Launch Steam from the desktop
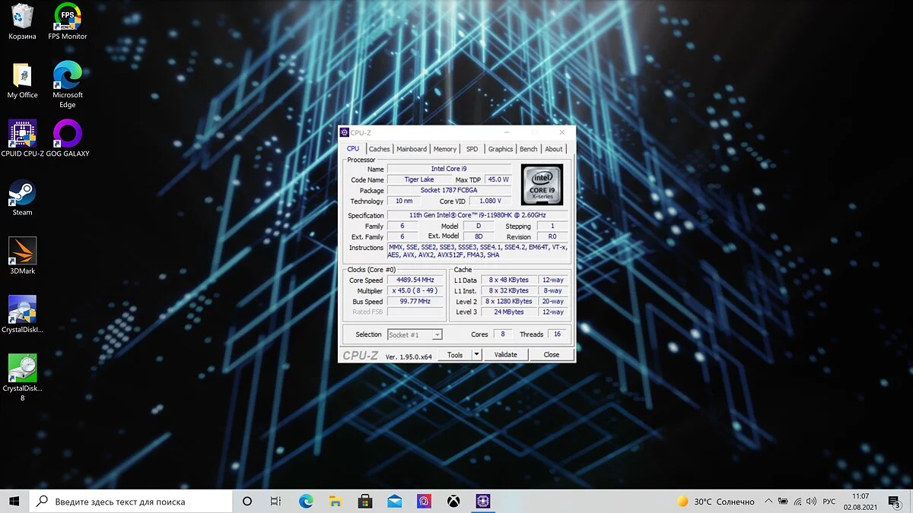 (x=22, y=194)
